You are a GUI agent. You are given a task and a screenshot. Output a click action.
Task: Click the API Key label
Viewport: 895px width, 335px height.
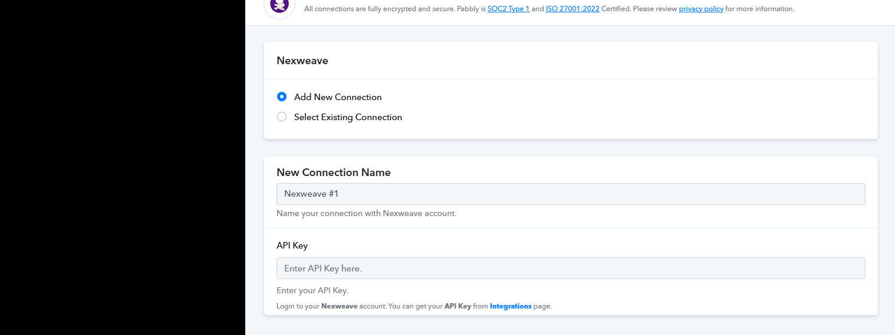click(292, 246)
